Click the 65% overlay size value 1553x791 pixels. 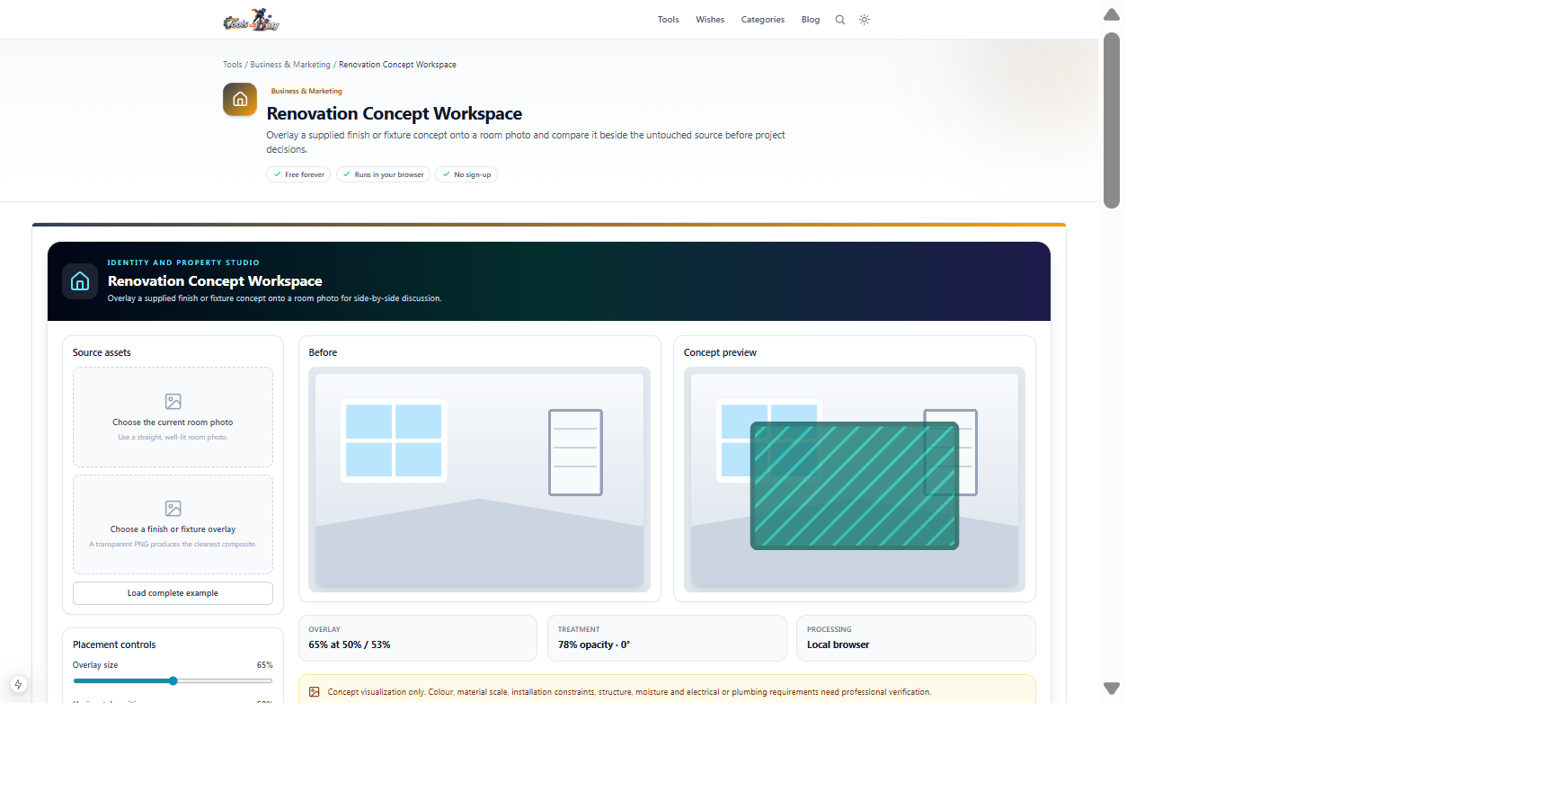coord(265,665)
